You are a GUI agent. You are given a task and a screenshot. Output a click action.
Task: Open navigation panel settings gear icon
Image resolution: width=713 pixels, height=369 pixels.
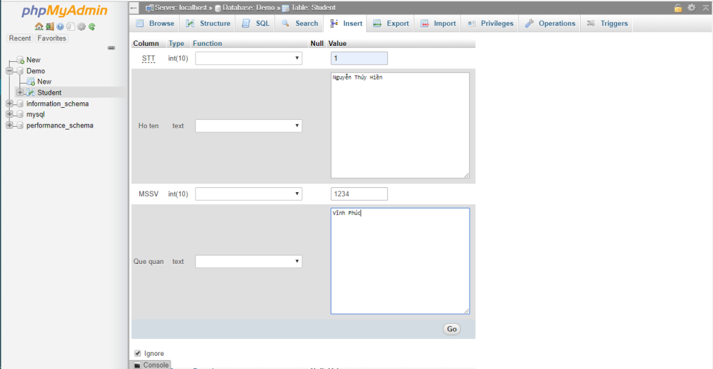pos(81,27)
